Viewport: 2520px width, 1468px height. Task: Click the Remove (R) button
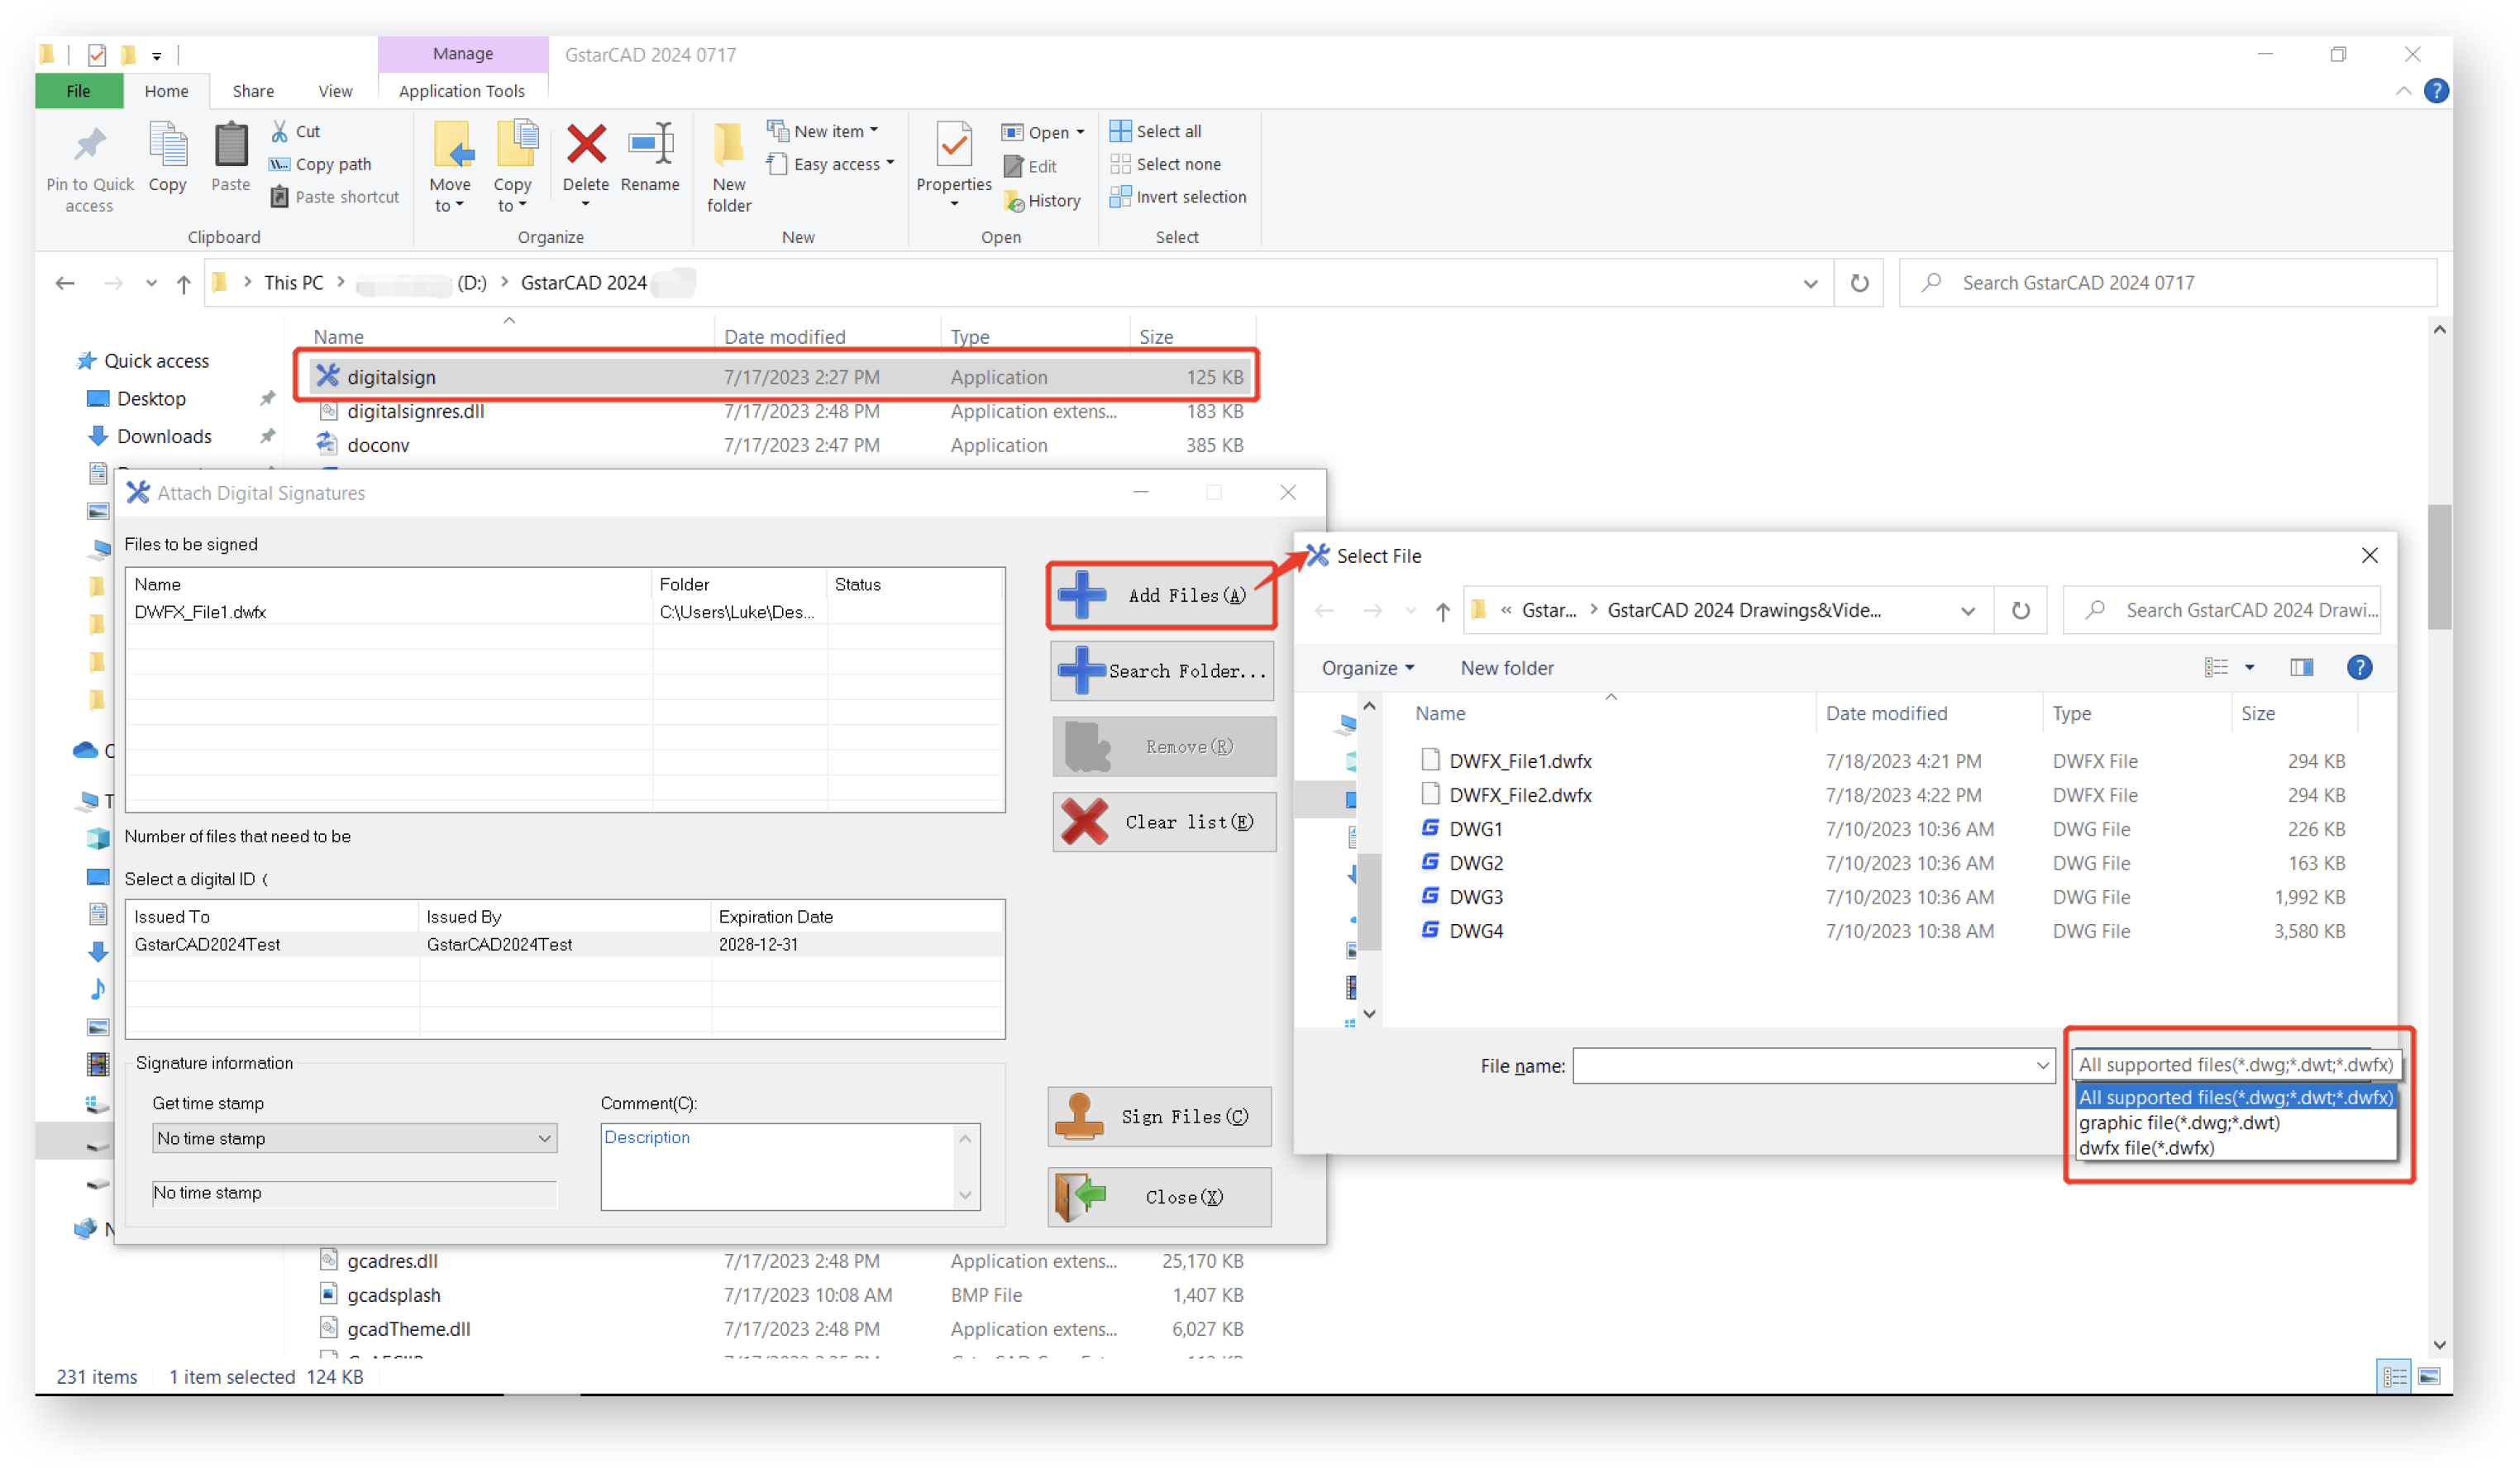coord(1164,746)
